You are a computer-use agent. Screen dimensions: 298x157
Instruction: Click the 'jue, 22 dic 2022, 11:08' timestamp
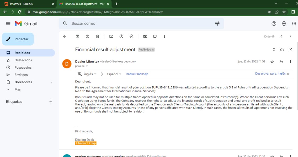(252, 61)
